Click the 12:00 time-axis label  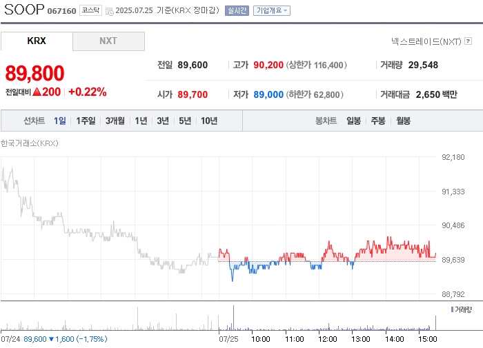click(328, 339)
